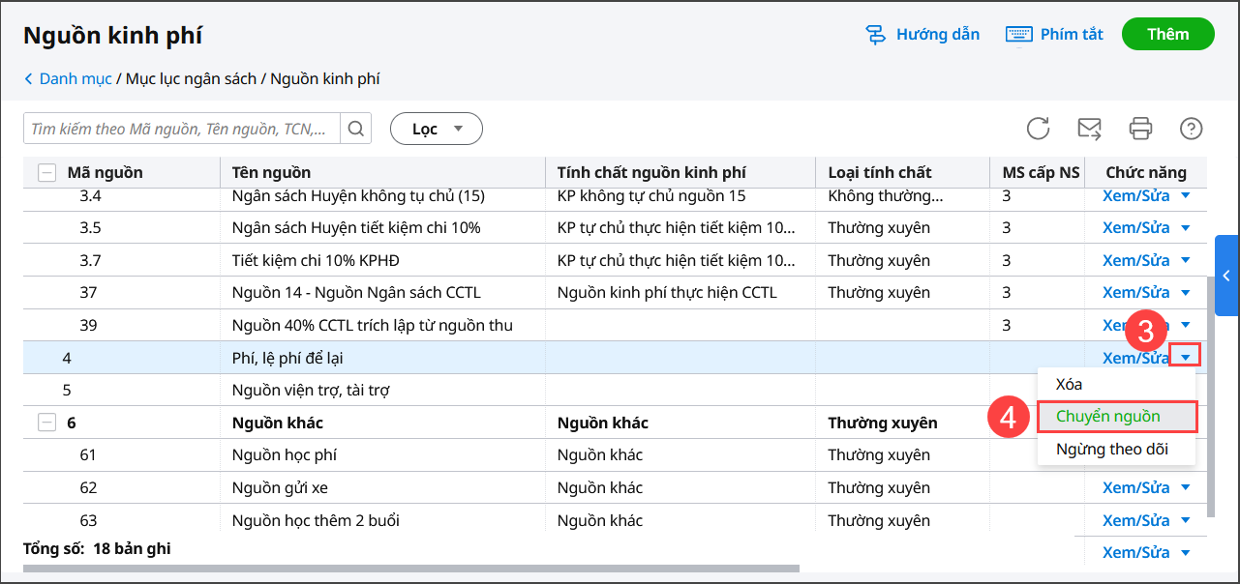The image size is (1240, 584).
Task: Click the search magnifier icon
Action: 355,129
